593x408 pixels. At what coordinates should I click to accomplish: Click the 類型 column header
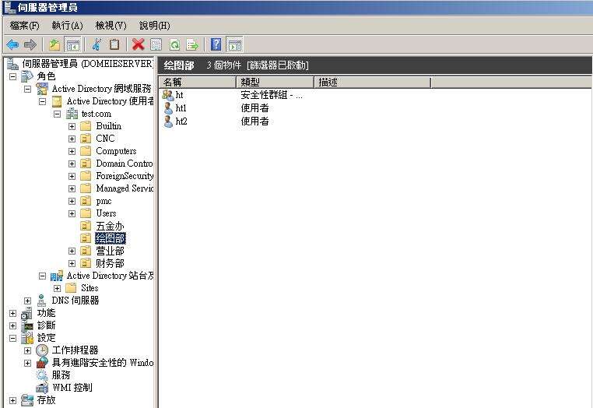(x=275, y=82)
